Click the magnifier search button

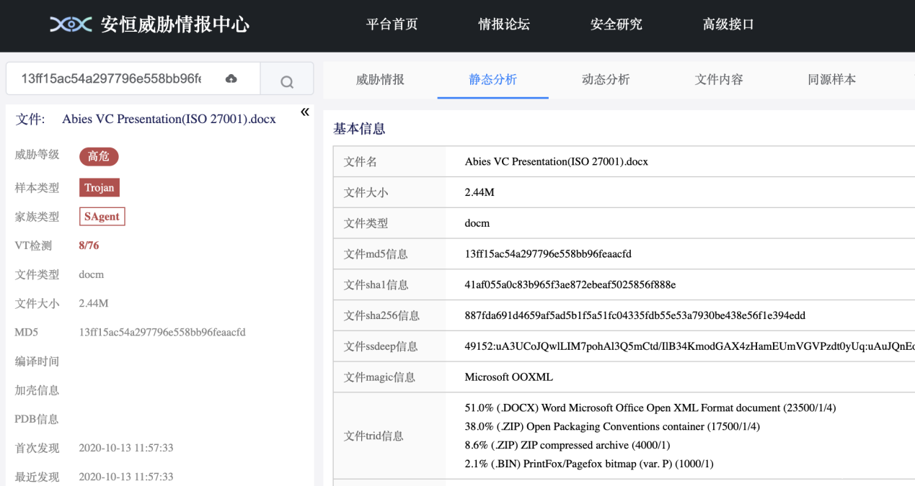[x=287, y=81]
